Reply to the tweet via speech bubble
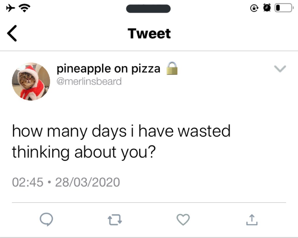This screenshot has height=238, width=298. (46, 220)
